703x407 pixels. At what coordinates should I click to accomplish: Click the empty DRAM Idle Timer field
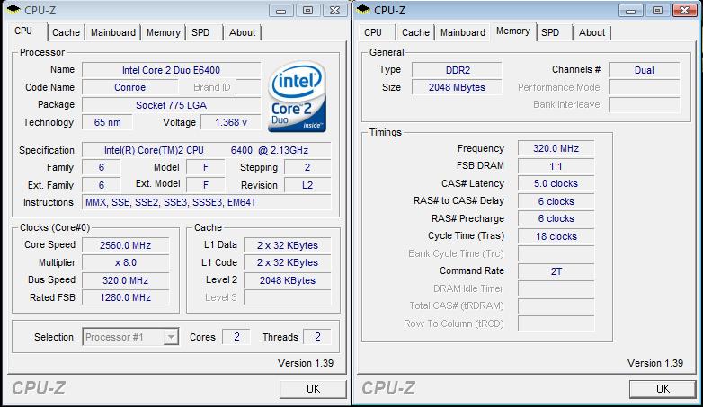pos(556,288)
